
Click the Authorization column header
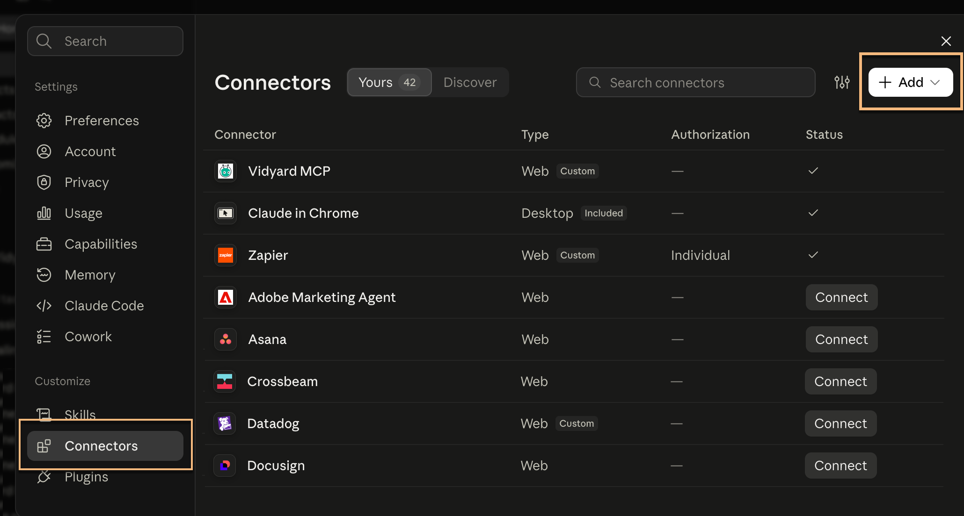point(710,135)
